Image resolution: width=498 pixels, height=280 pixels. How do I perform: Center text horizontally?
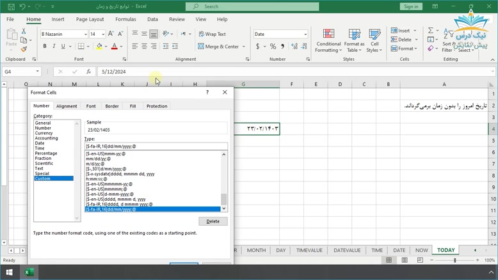144,46
